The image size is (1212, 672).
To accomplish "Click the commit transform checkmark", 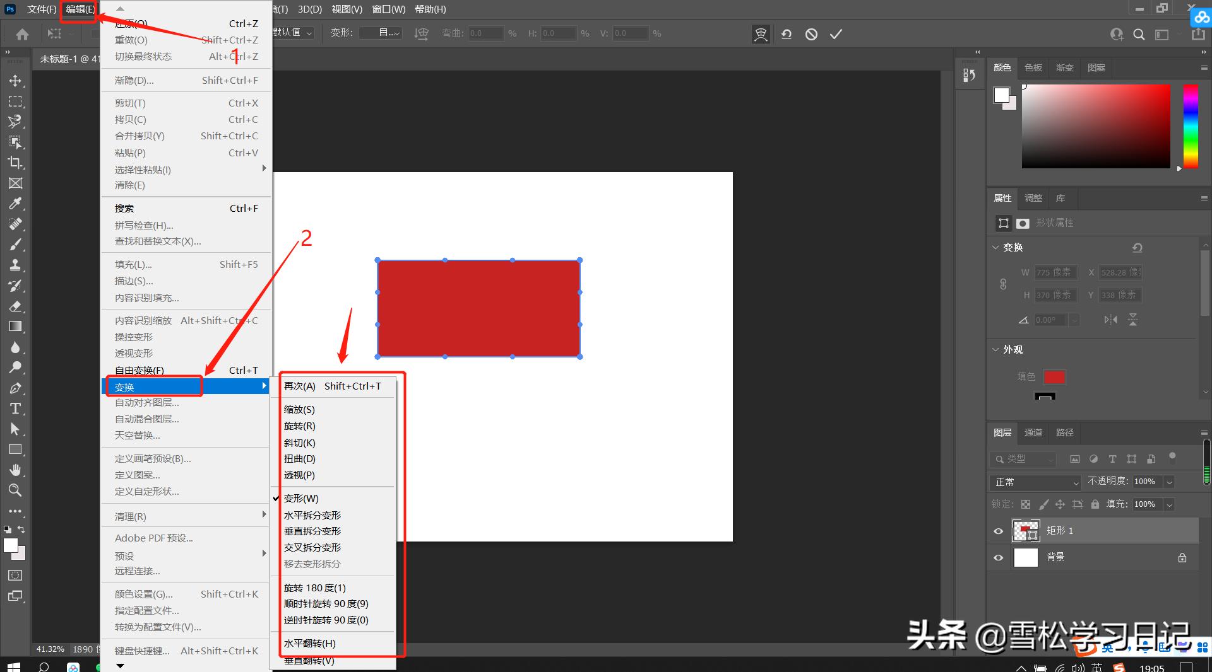I will (836, 34).
